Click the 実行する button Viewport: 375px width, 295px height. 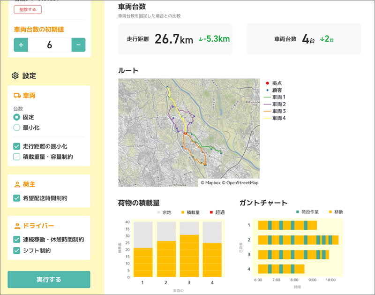tap(49, 280)
